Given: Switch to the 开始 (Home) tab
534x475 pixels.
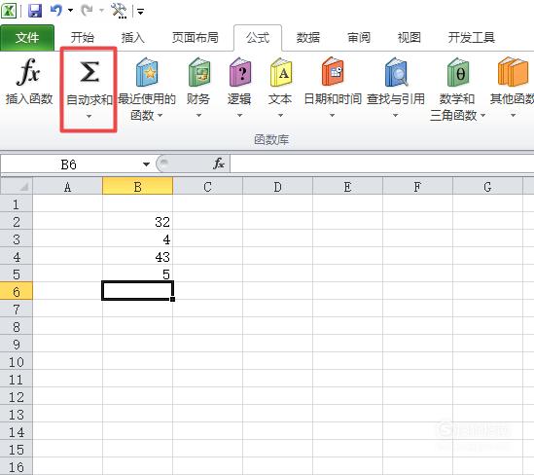Looking at the screenshot, I should click(x=82, y=38).
